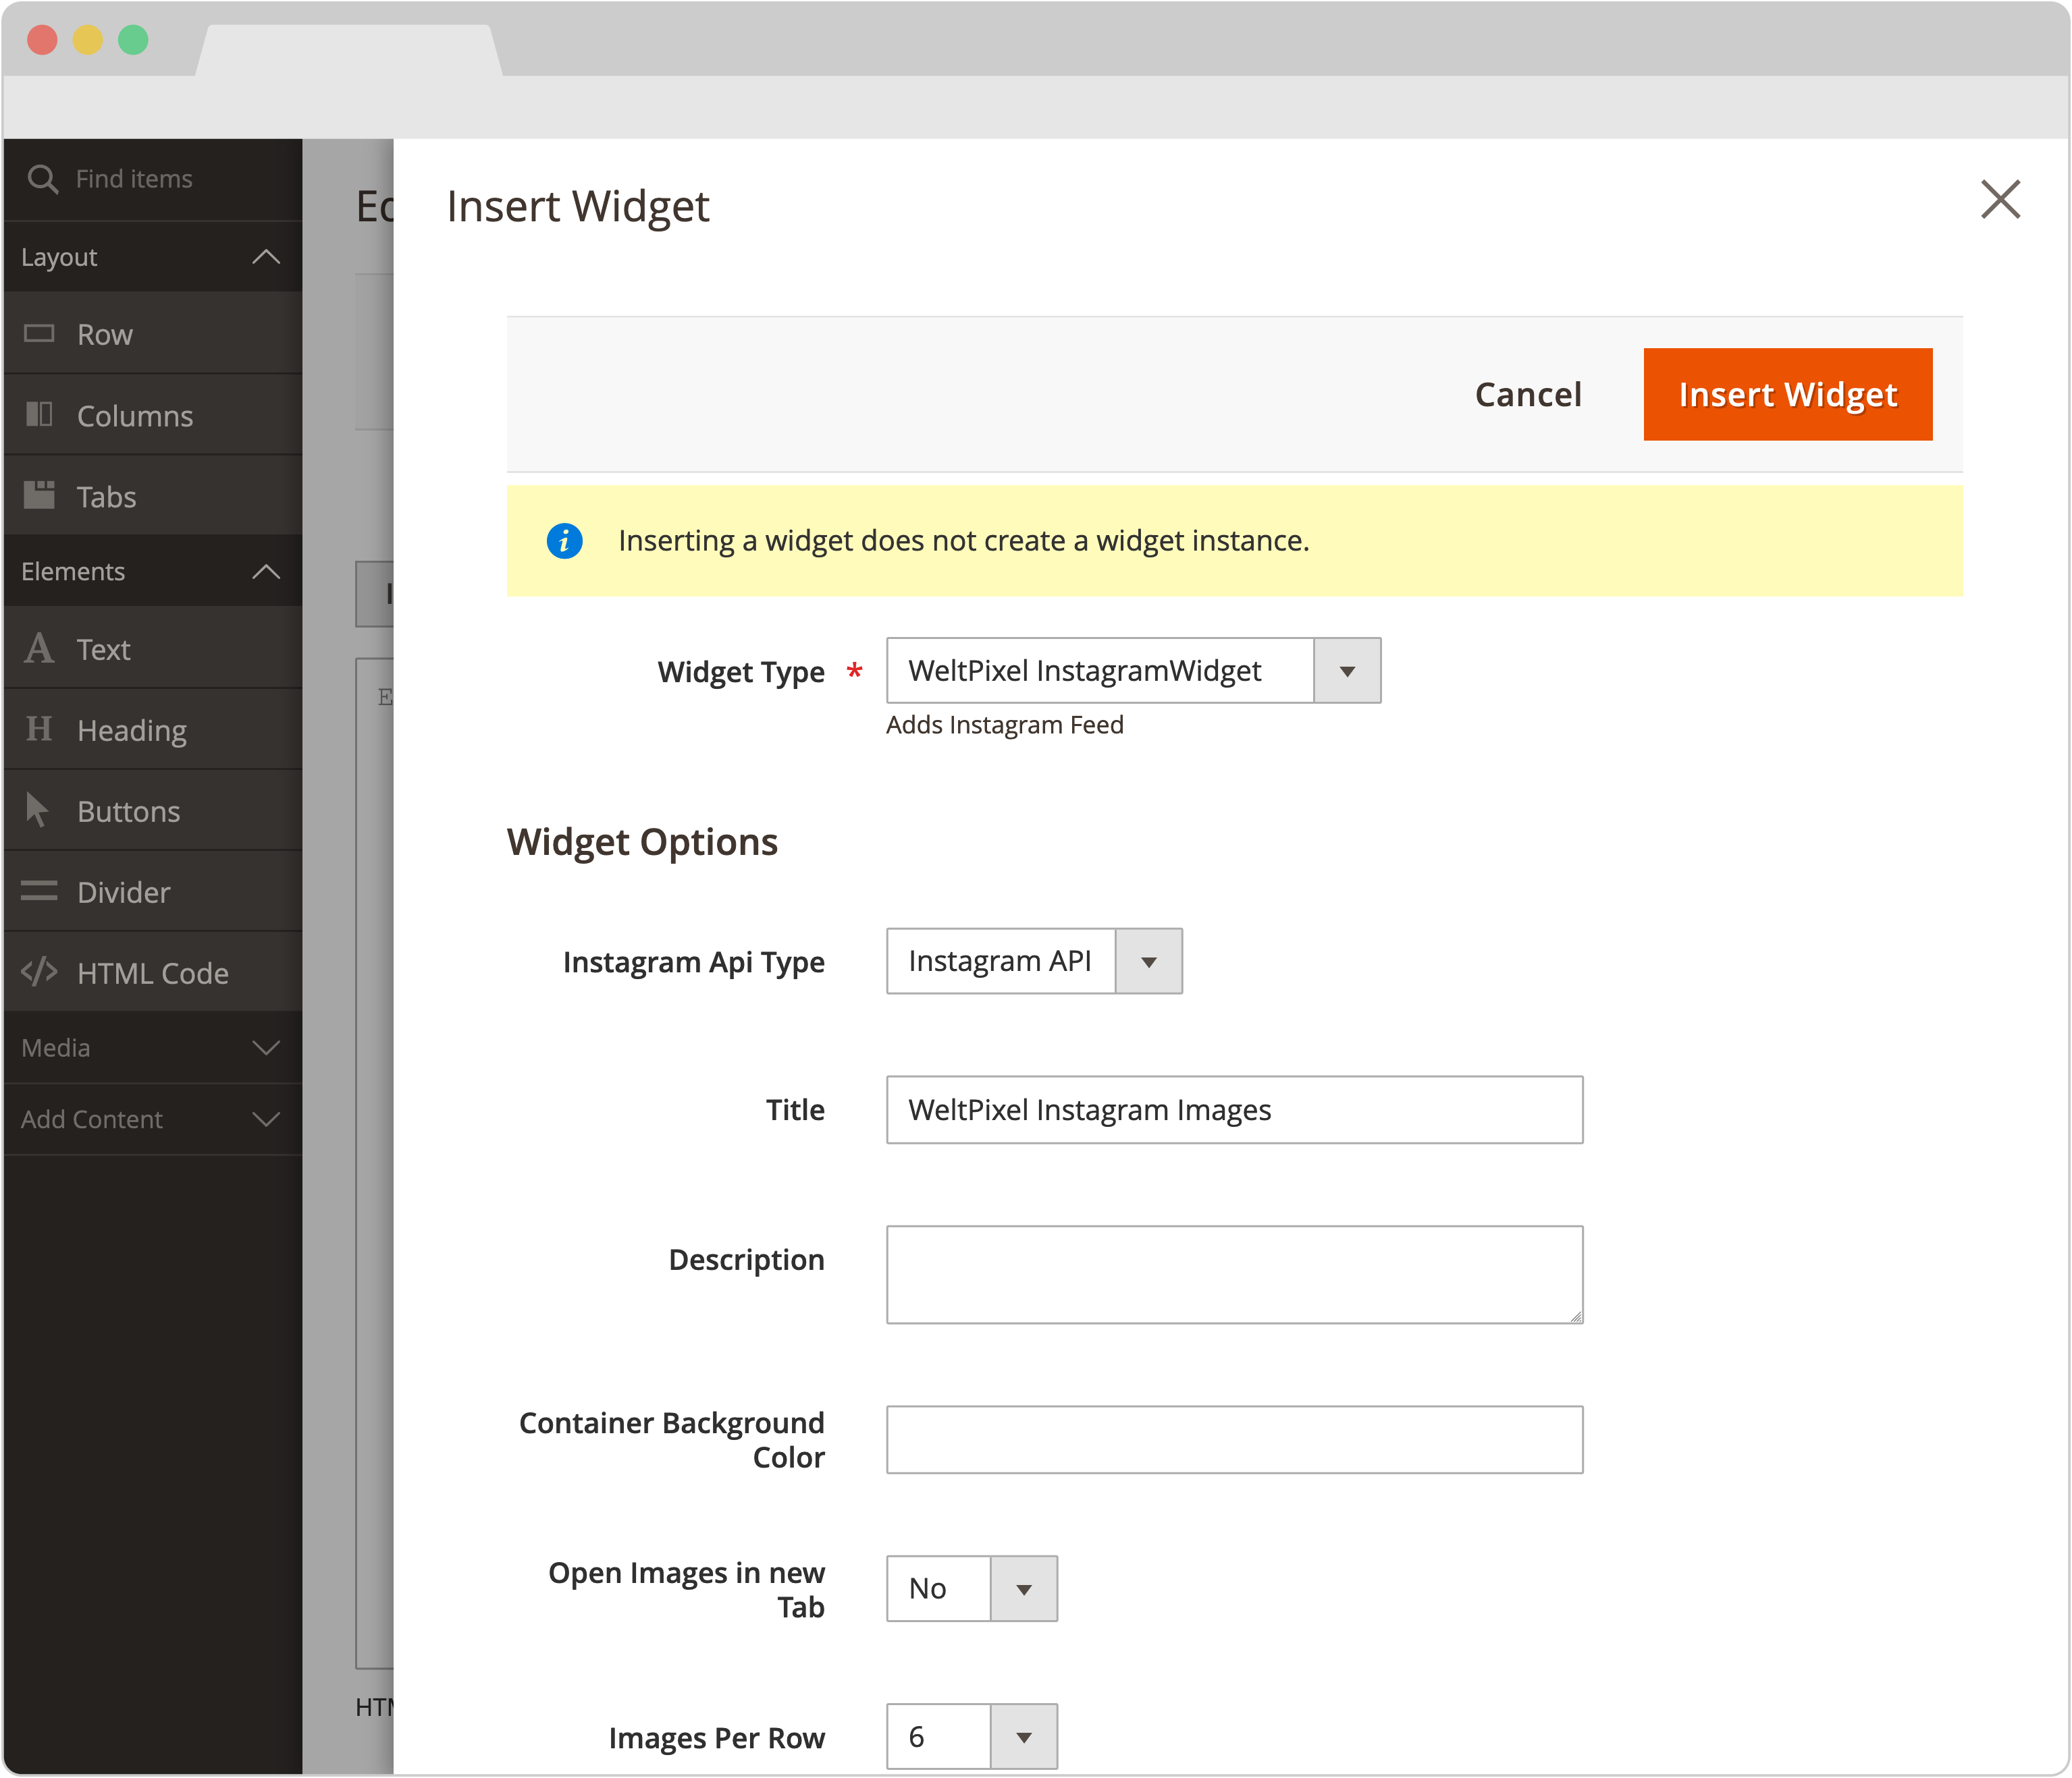Click the HTML Code brackets icon
Image resolution: width=2072 pixels, height=1778 pixels.
point(39,972)
